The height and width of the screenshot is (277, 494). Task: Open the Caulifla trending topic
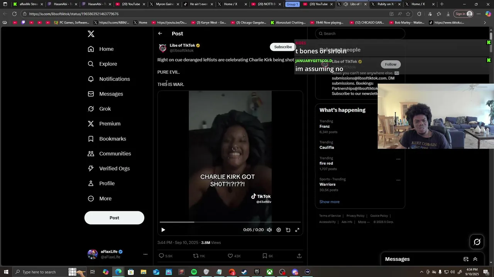(x=327, y=147)
